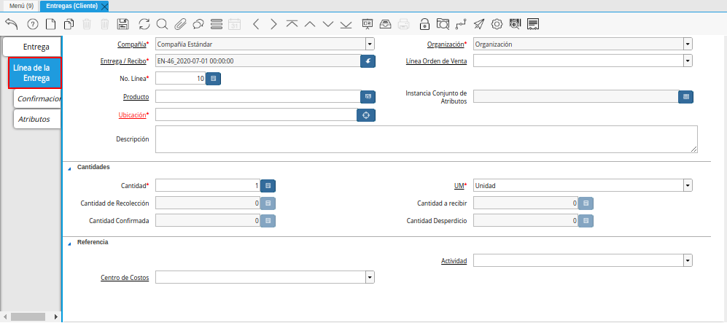Collapse the Cantidades section
The height and width of the screenshot is (323, 727).
coord(70,168)
